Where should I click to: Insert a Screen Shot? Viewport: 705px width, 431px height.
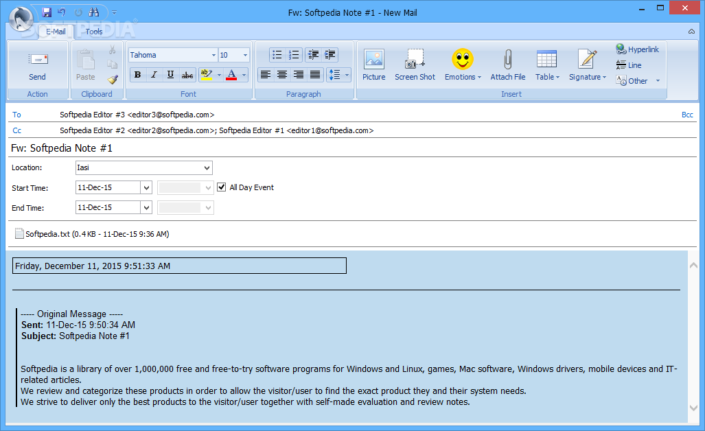click(415, 65)
